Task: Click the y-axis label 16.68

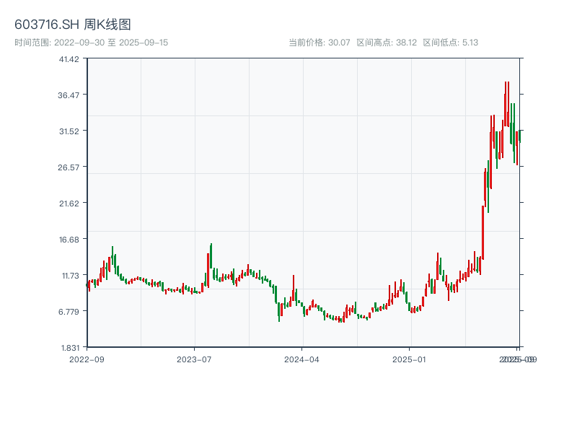Action: coord(69,240)
